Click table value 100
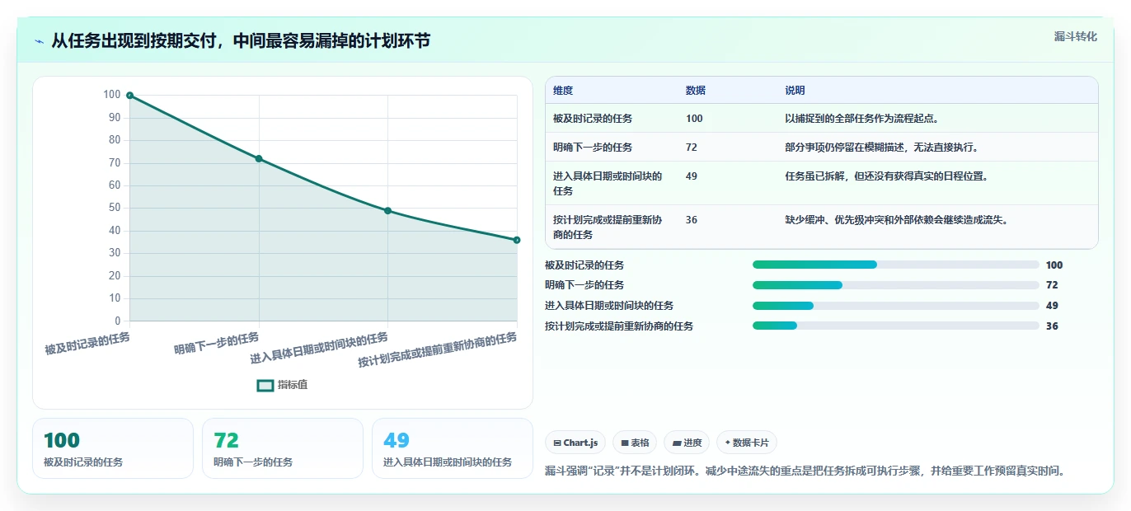Viewport: 1131px width, 511px height. click(694, 119)
